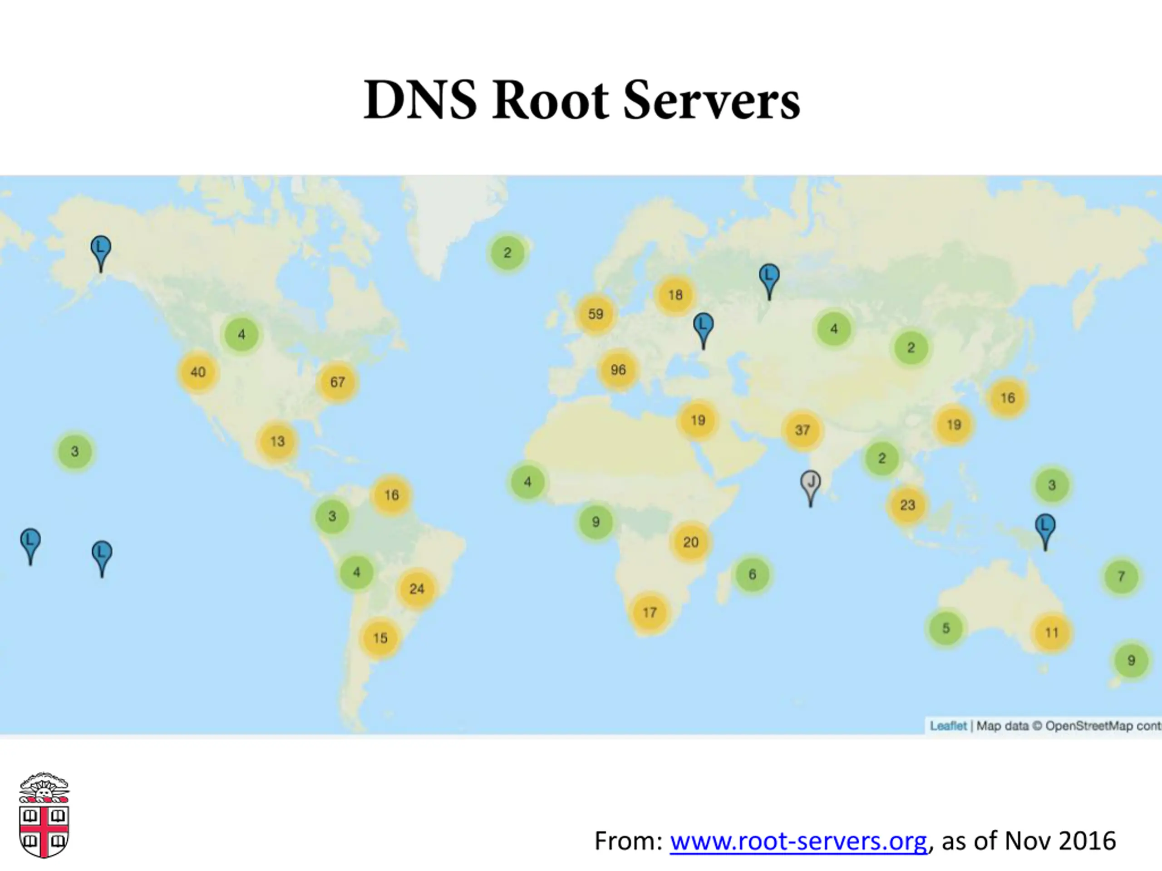Click the Pacific L pin below the 3 cluster

pos(102,560)
